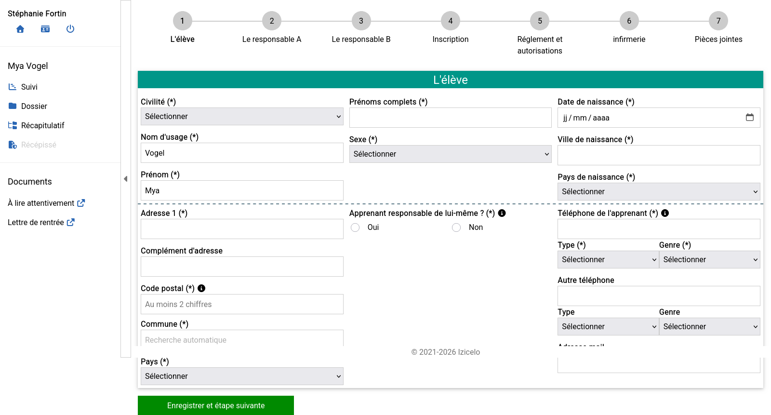771x415 pixels.
Task: Click the Stéphanie Fortin user name
Action: pyautogui.click(x=37, y=13)
